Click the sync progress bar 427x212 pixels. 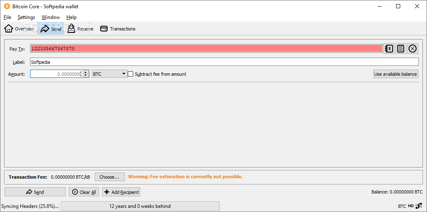point(140,206)
